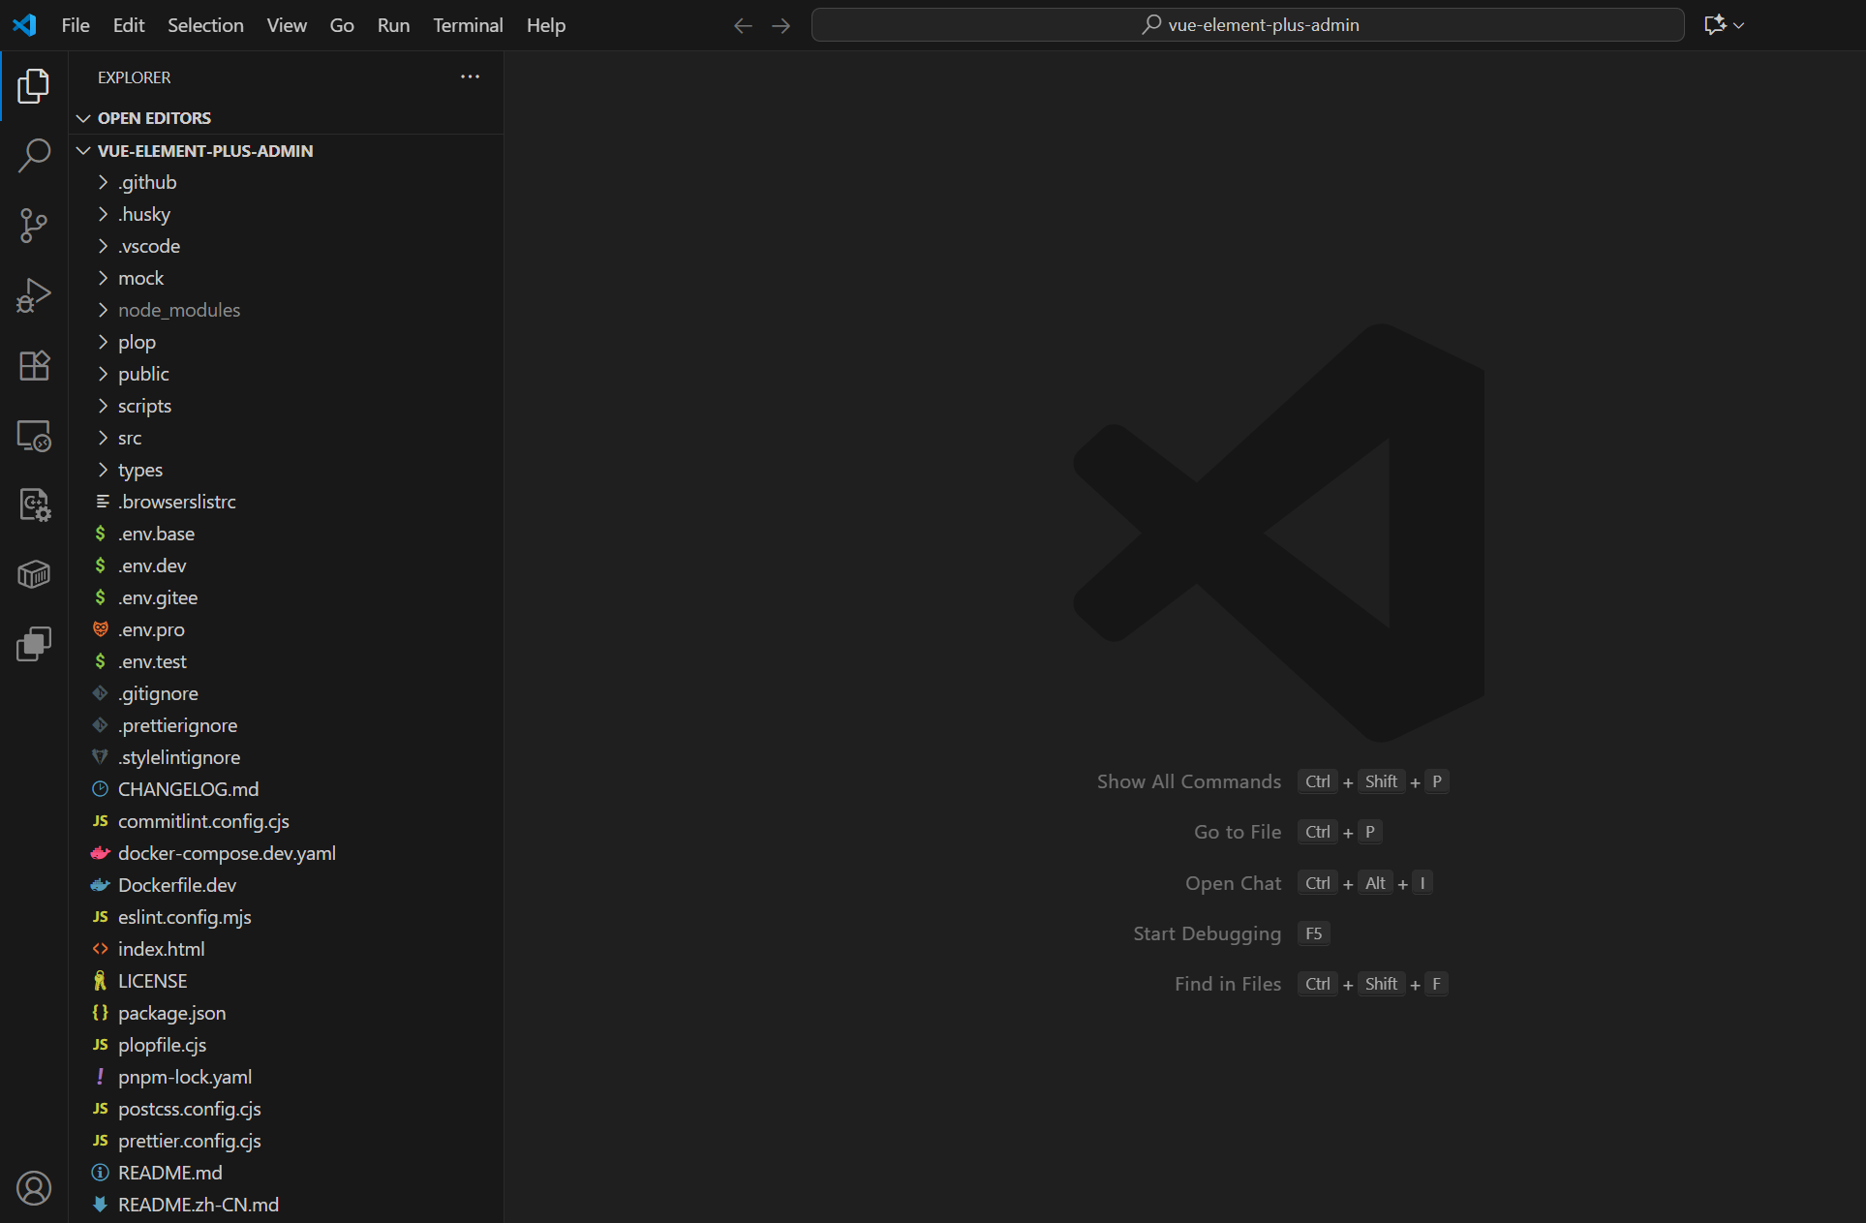Open the .env.dev file
Image resolution: width=1866 pixels, height=1223 pixels.
(286, 566)
